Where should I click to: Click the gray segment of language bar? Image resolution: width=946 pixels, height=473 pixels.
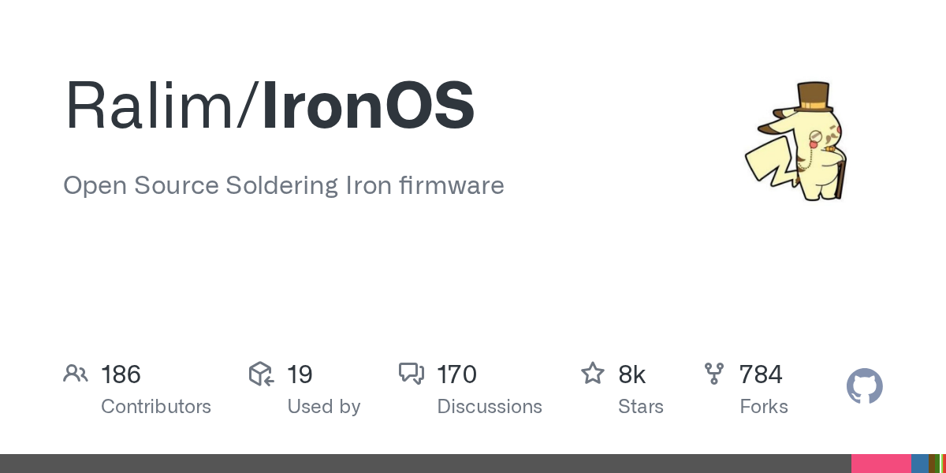coord(426,464)
